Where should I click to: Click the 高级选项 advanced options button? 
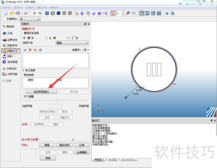65,145
